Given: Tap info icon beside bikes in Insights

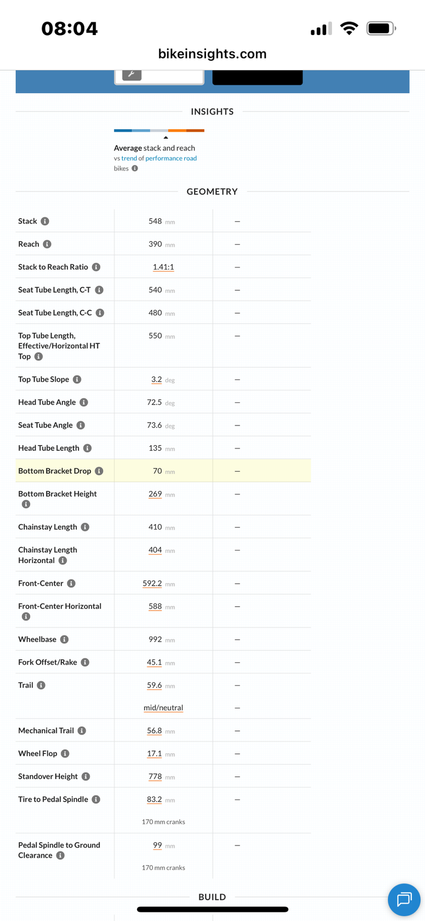Looking at the screenshot, I should (135, 169).
